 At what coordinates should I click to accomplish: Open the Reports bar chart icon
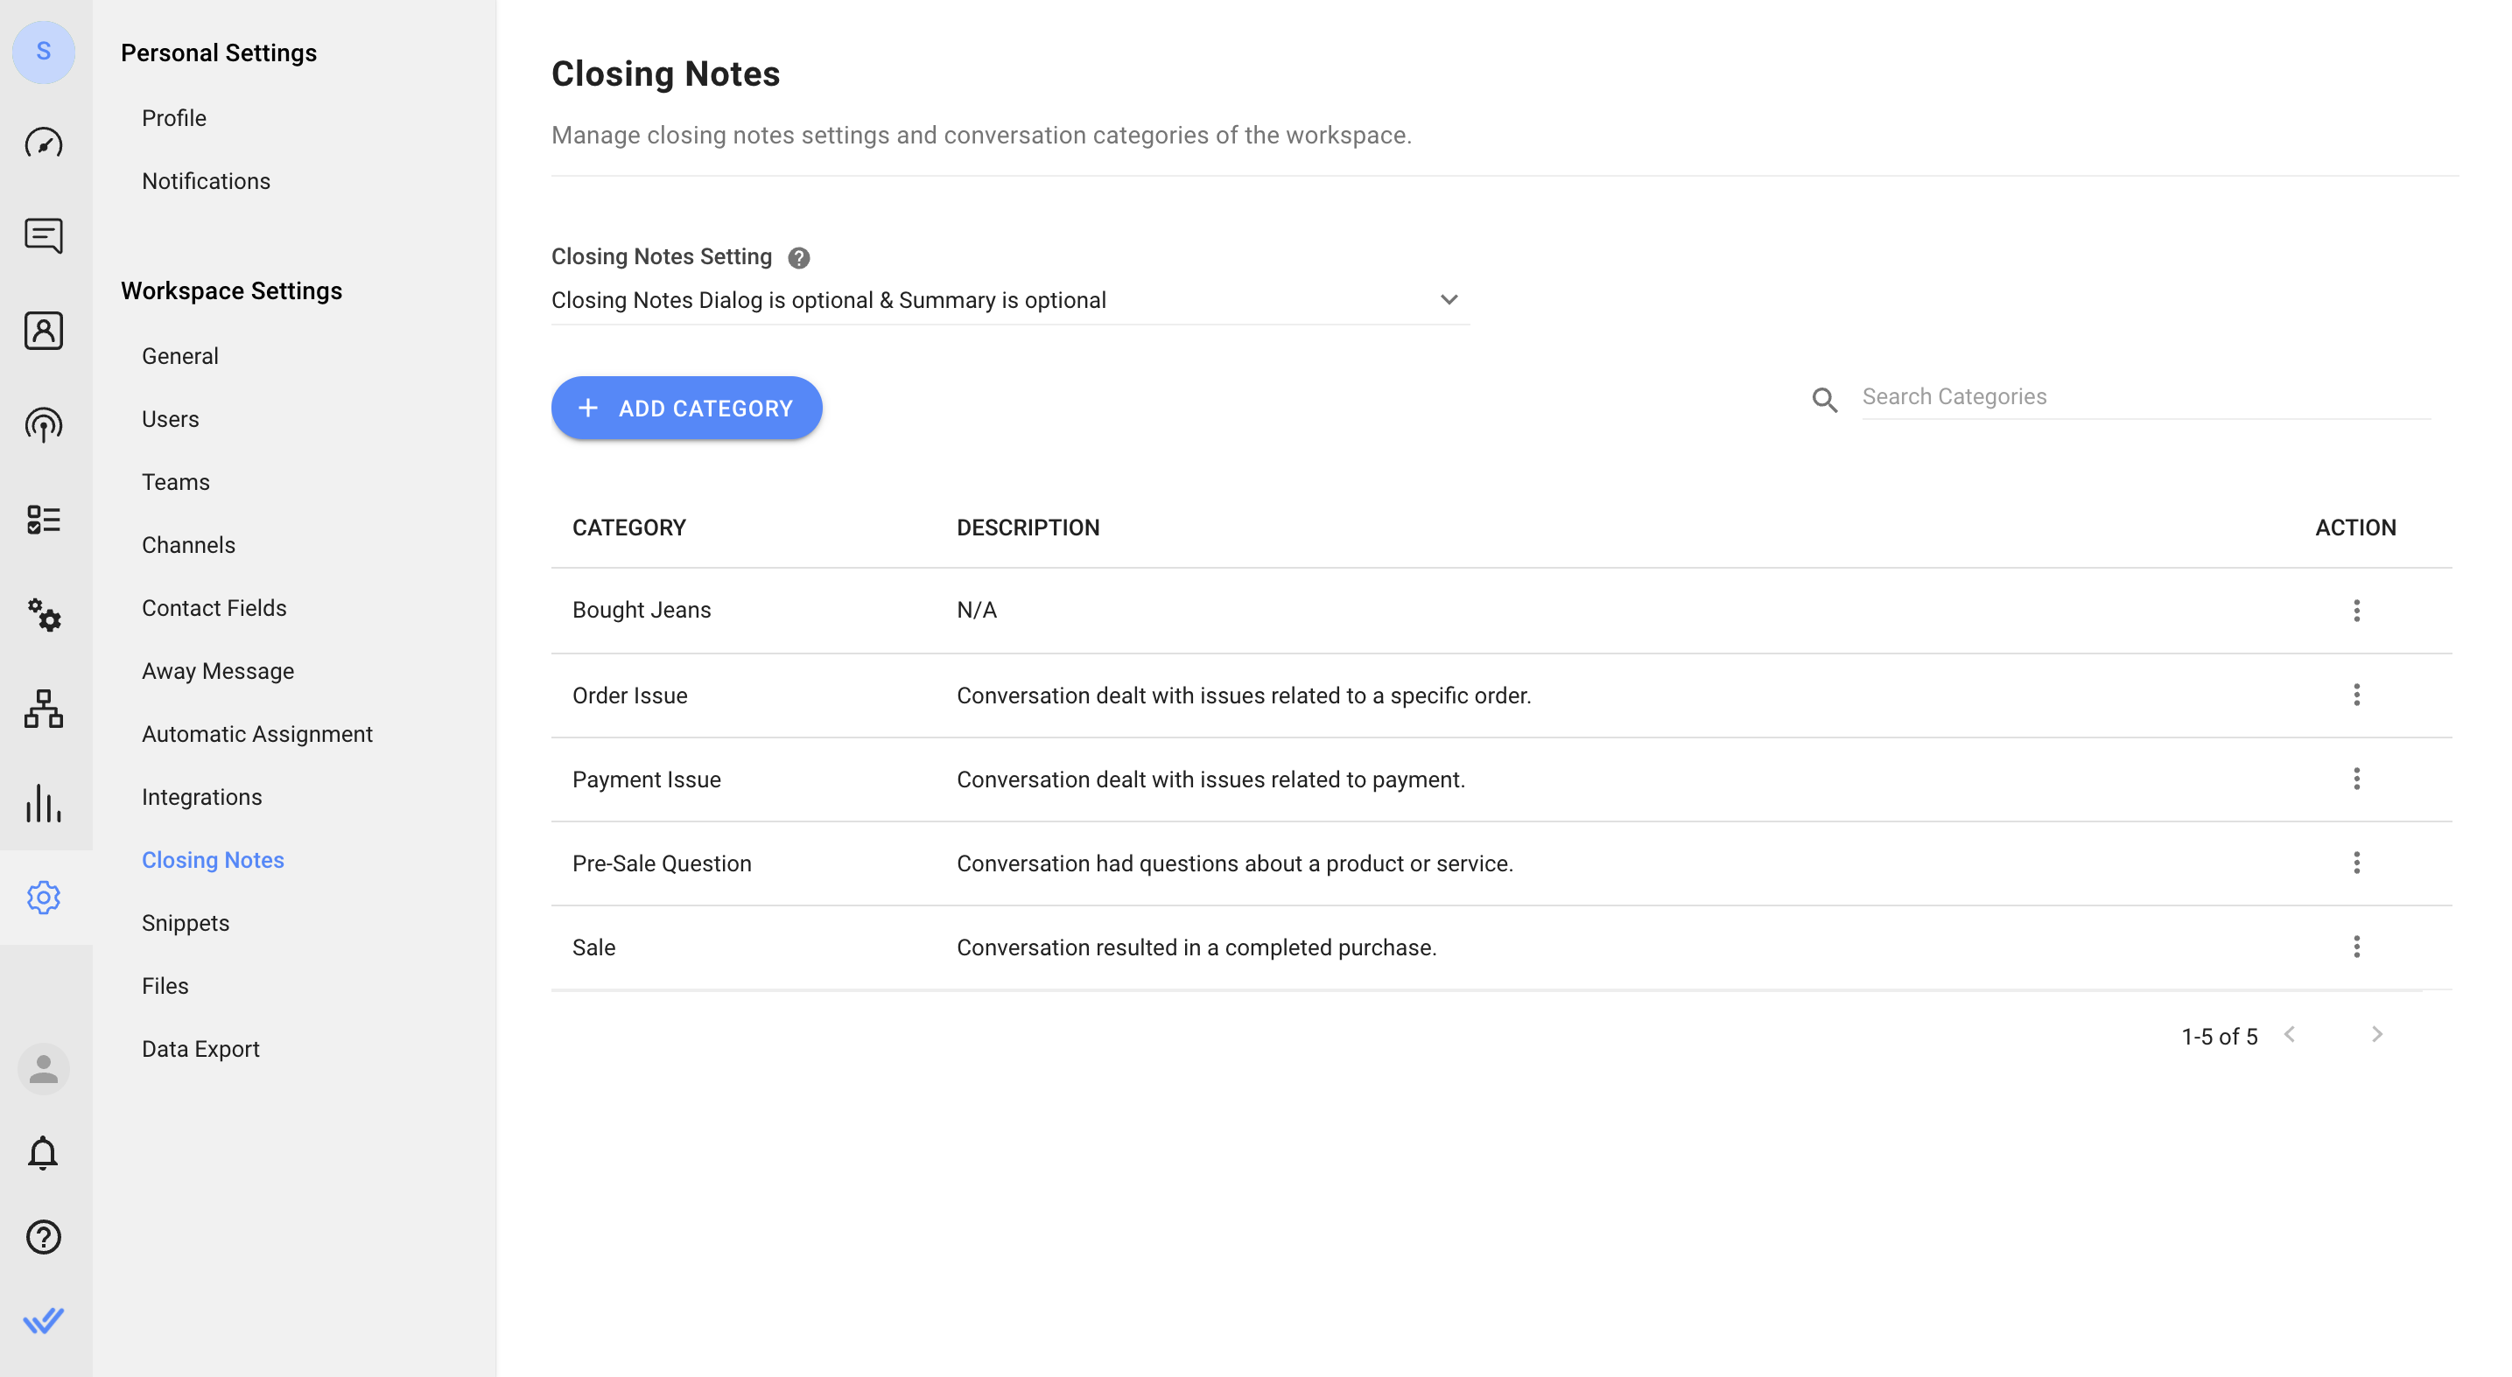43,803
